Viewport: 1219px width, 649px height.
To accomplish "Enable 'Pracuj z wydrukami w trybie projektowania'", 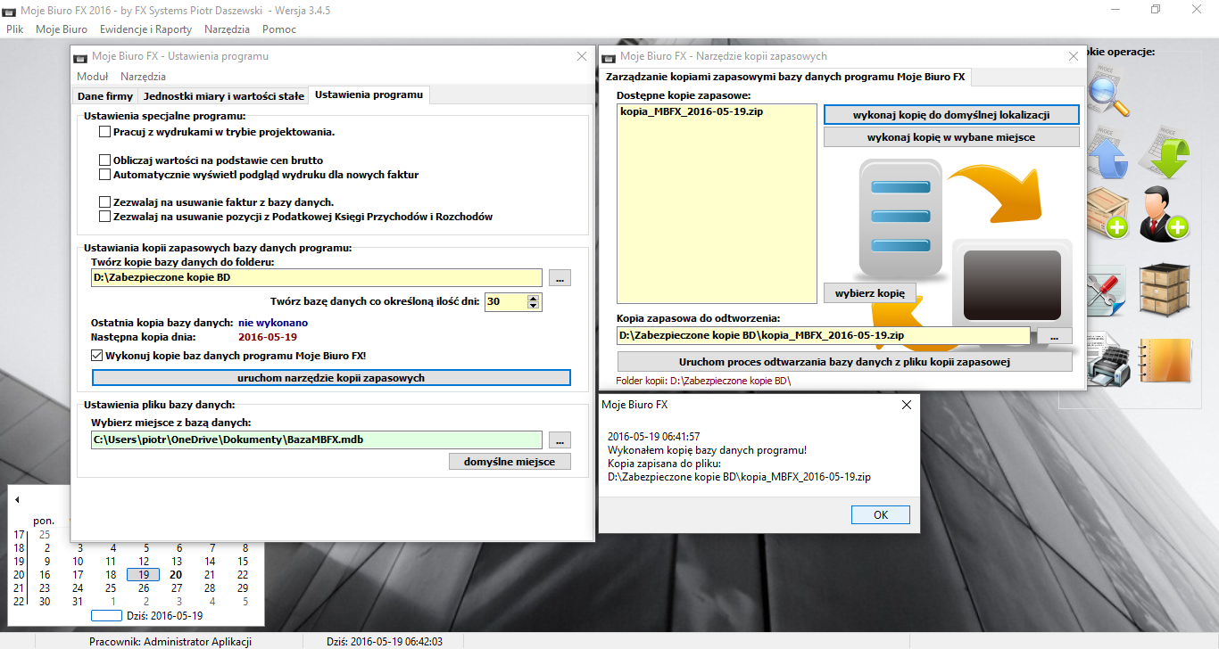I will pos(105,132).
